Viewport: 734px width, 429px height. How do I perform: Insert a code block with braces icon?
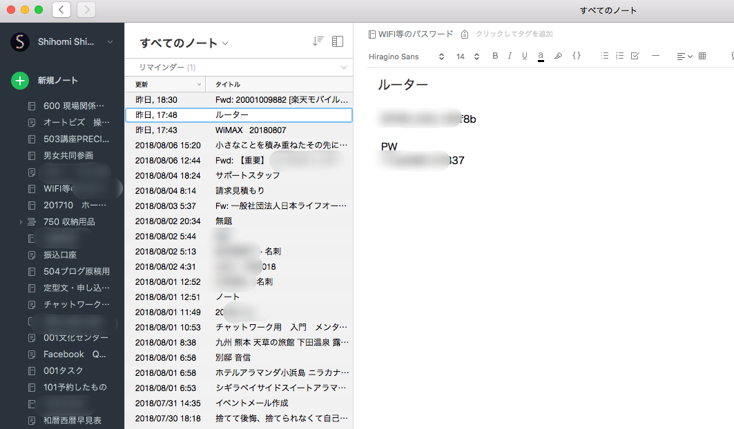pyautogui.click(x=577, y=56)
